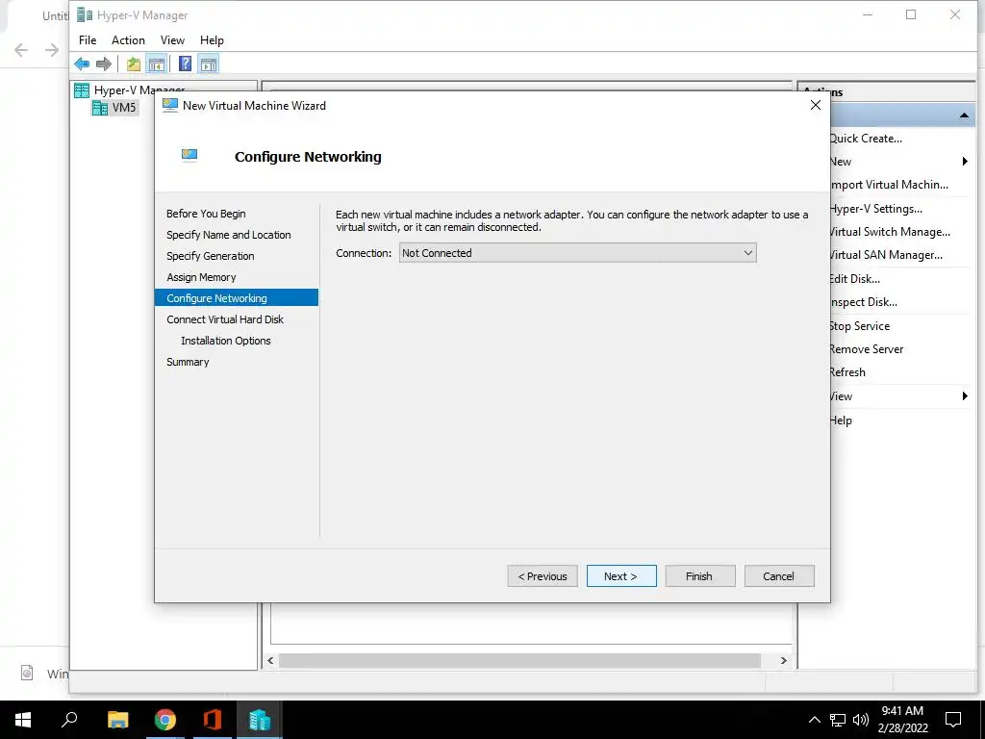Toggle the Show/Hide Console Tree icon
This screenshot has height=739, width=985.
pos(157,64)
